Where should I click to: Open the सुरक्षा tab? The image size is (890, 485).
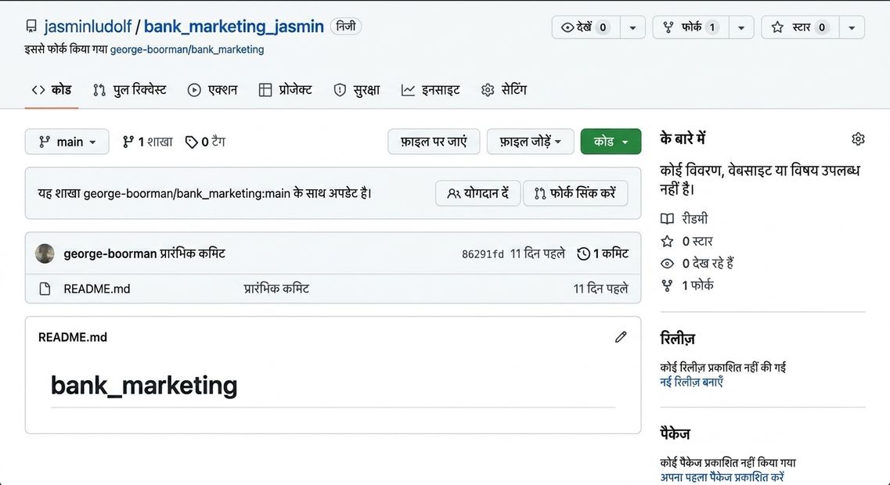pos(356,90)
